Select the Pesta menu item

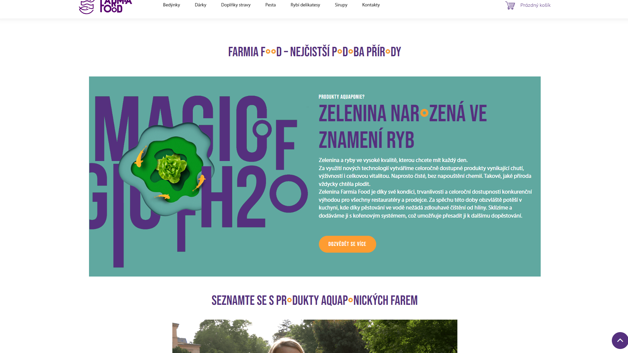coord(270,5)
